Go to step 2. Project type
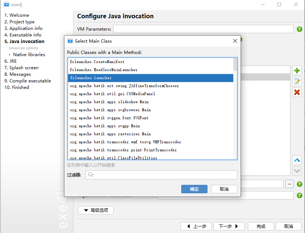 [19, 22]
